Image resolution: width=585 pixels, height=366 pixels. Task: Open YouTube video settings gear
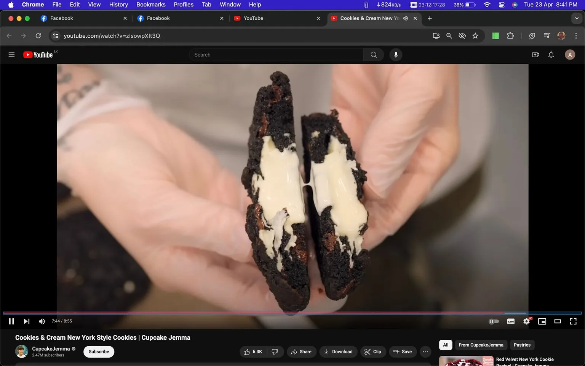click(x=526, y=321)
